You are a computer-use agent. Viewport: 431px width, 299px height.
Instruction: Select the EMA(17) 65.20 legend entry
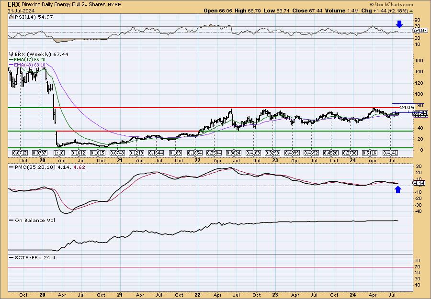pyautogui.click(x=27, y=60)
